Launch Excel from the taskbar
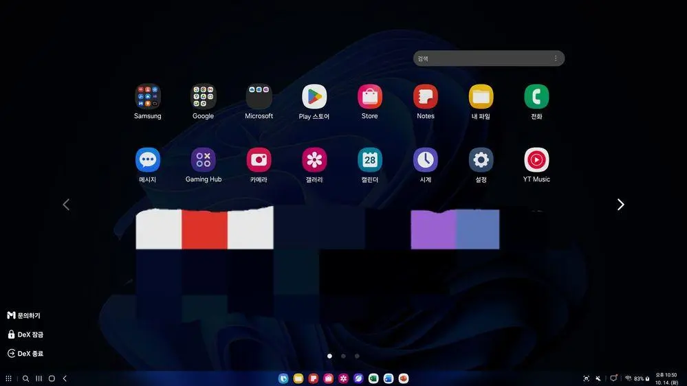687x386 pixels. click(373, 378)
